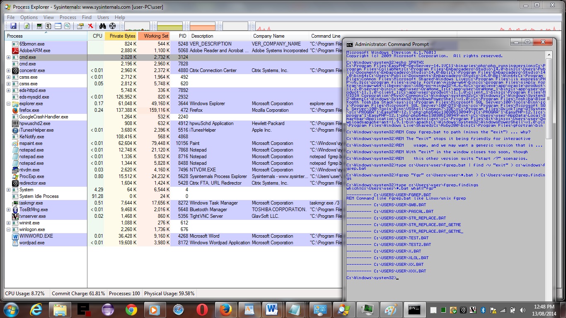Screen dimensions: 566x318
Task: Expand the first csrss.exe (PID 492) node
Action: pyautogui.click(x=8, y=77)
